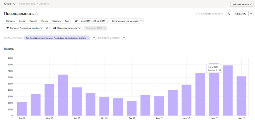Click the Авг 16 bar in the chart

pyautogui.click(x=77, y=102)
